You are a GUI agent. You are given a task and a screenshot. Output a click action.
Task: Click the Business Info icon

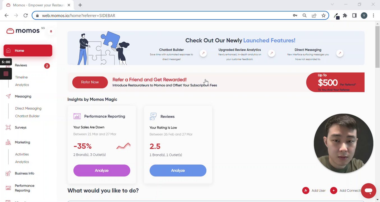click(8, 173)
